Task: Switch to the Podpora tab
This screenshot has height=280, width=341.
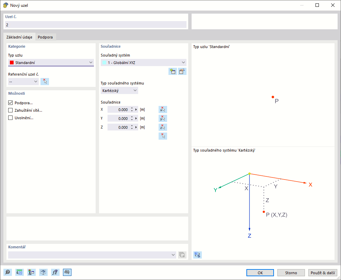Action: coord(45,37)
